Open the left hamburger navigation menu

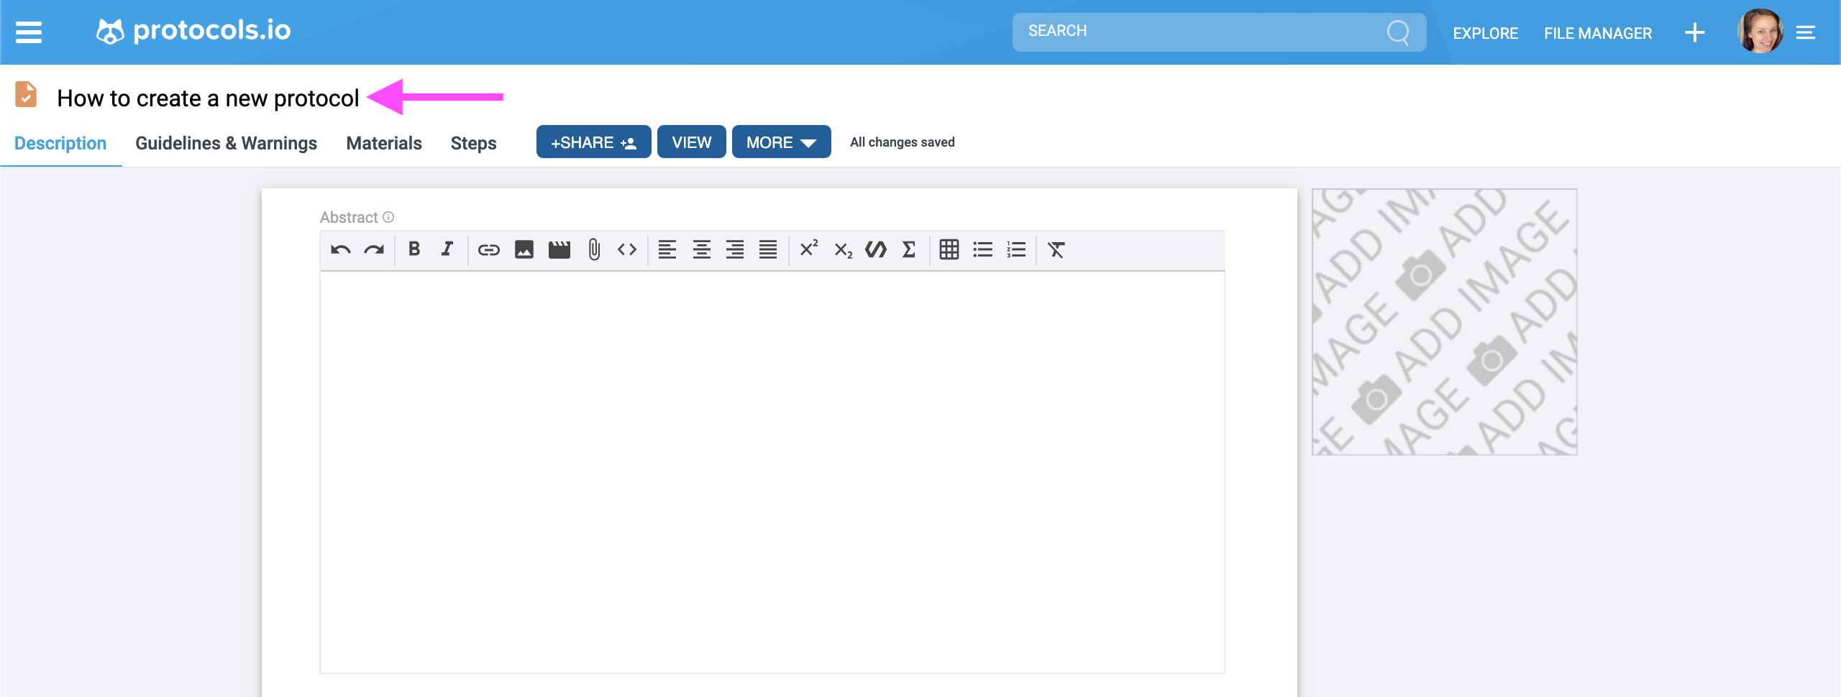(27, 32)
